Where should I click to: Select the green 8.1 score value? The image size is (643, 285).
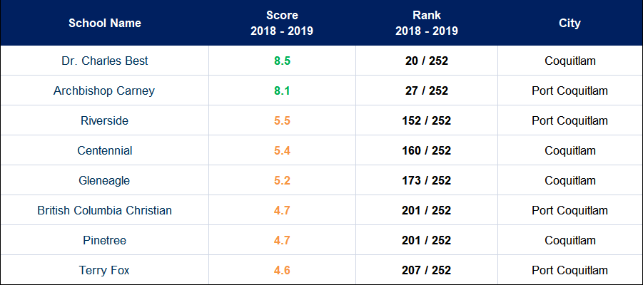pyautogui.click(x=282, y=90)
